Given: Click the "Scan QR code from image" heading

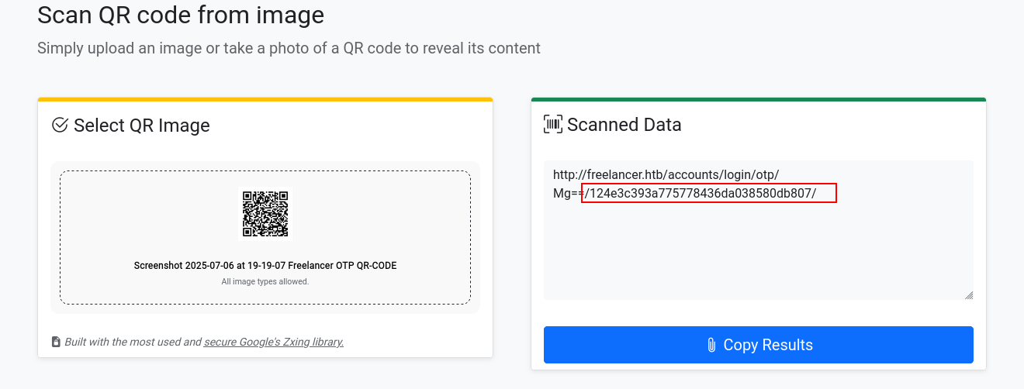Looking at the screenshot, I should 181,15.
